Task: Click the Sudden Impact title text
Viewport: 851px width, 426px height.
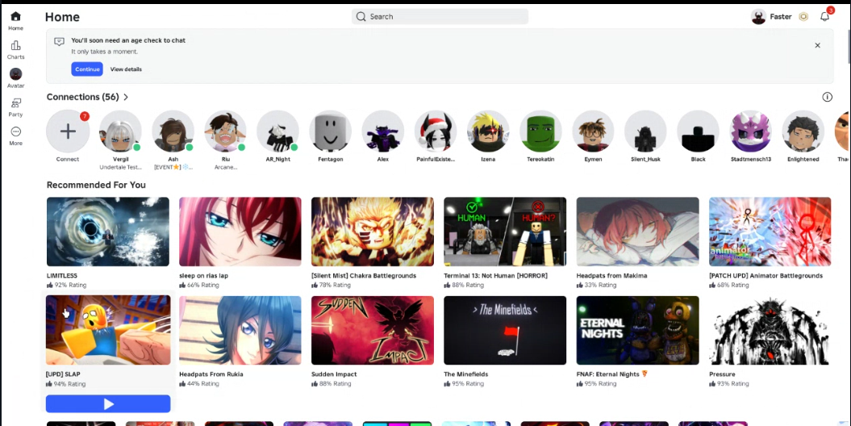Action: (334, 374)
